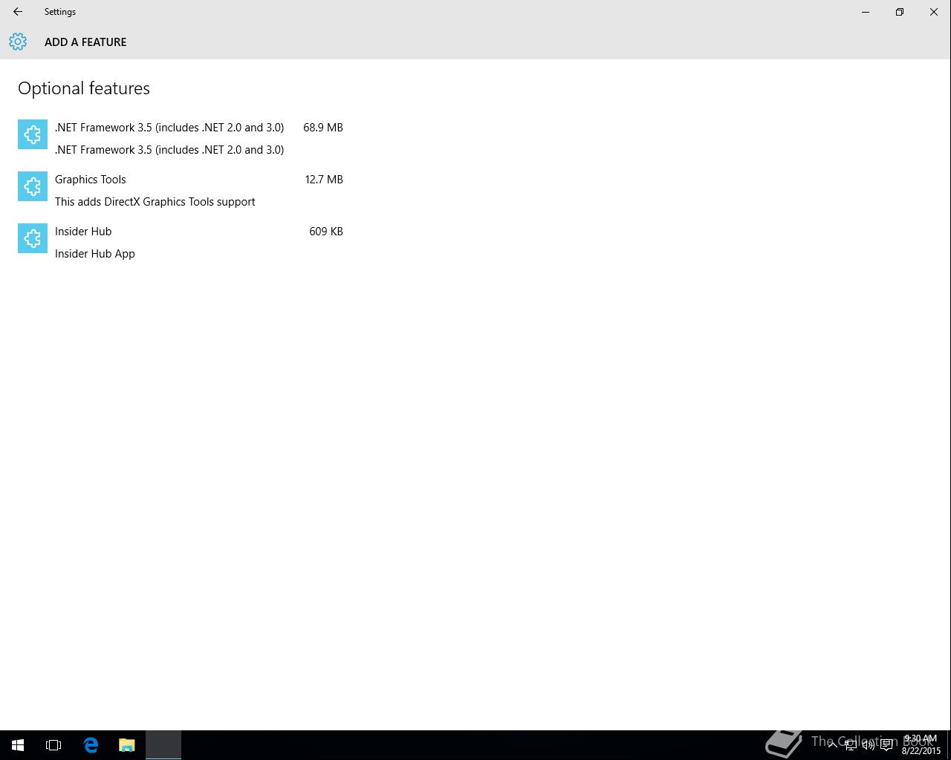Click the 12.7 MB size value
The image size is (951, 760).
[324, 180]
